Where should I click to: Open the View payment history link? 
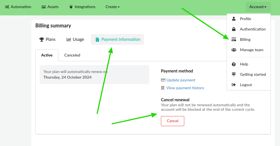(185, 88)
